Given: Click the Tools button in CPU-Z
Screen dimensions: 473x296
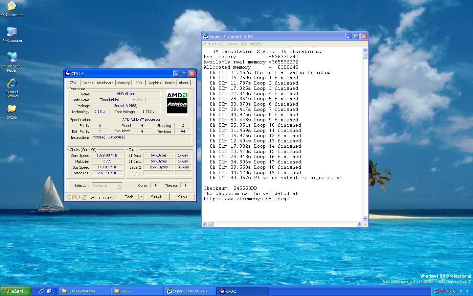Looking at the screenshot, I should 129,197.
